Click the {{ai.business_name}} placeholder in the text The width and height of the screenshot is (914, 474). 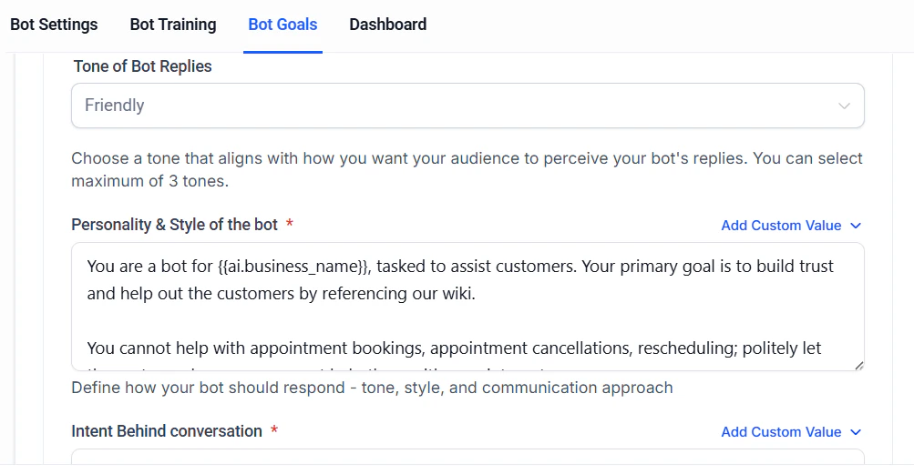(293, 267)
